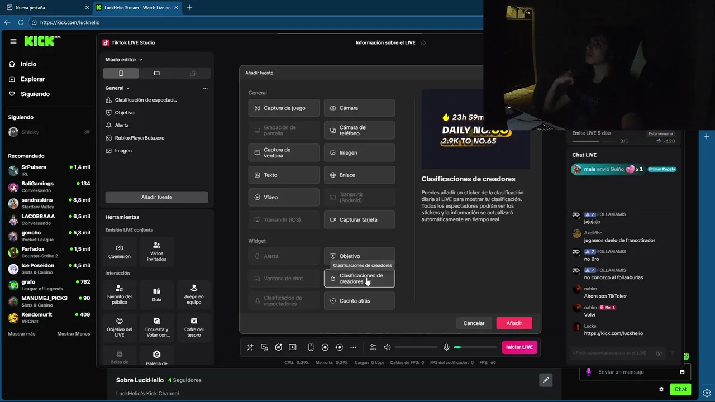Choose Capturar tarjeta source
715x402 pixels.
(x=359, y=219)
